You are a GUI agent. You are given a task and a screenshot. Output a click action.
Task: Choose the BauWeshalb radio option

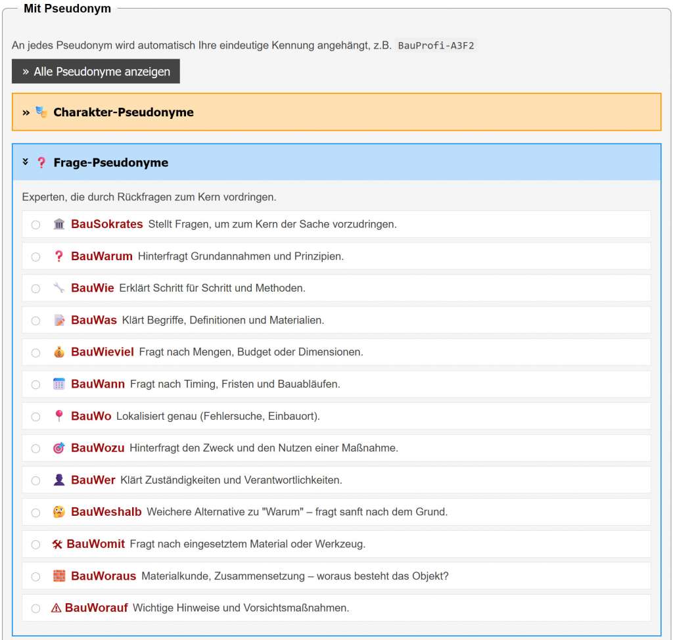point(35,513)
